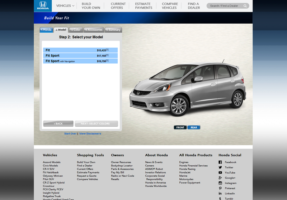Open HondaJet footer link
The width and height of the screenshot is (287, 200).
[185, 172]
